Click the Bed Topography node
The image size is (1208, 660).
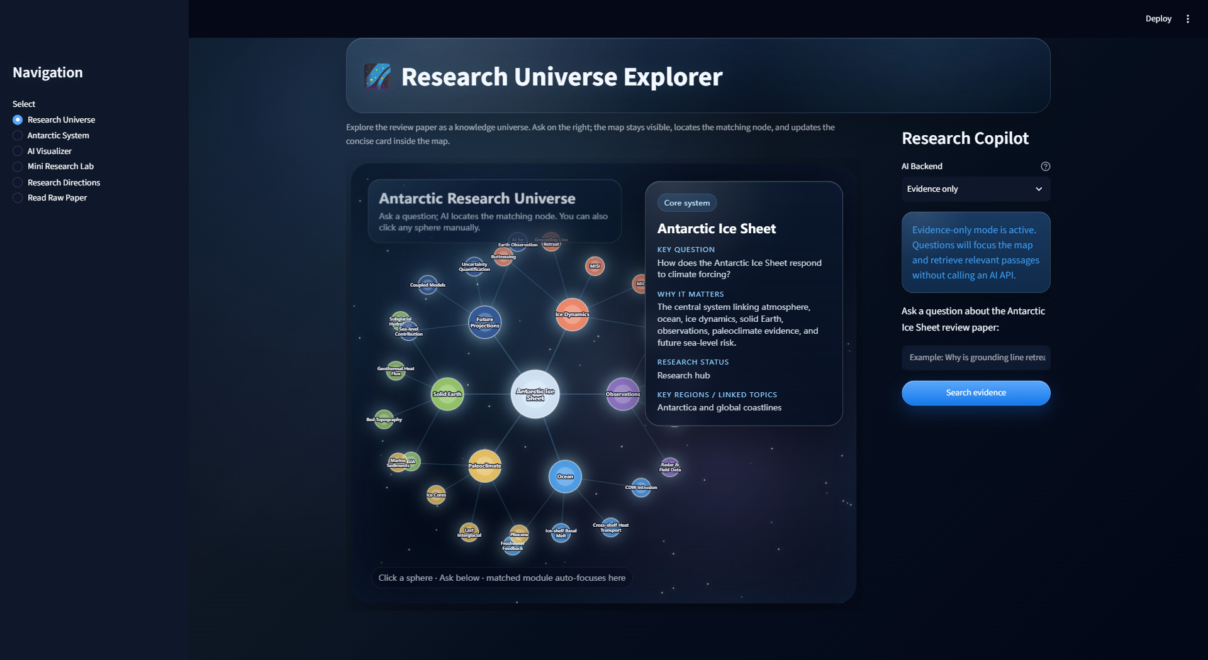point(384,419)
